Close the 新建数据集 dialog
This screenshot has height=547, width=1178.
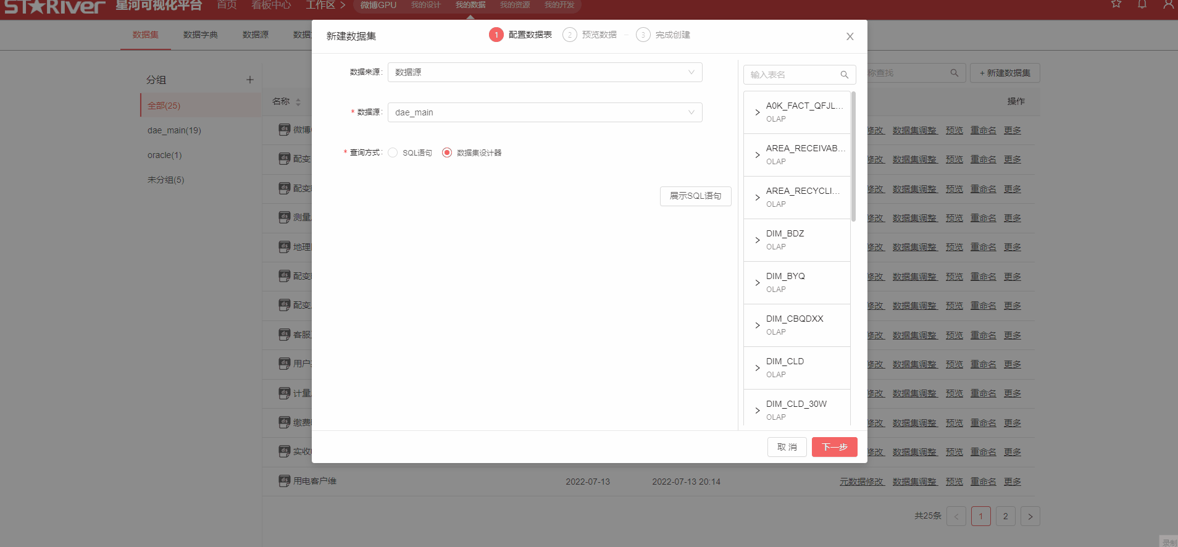[x=850, y=36]
